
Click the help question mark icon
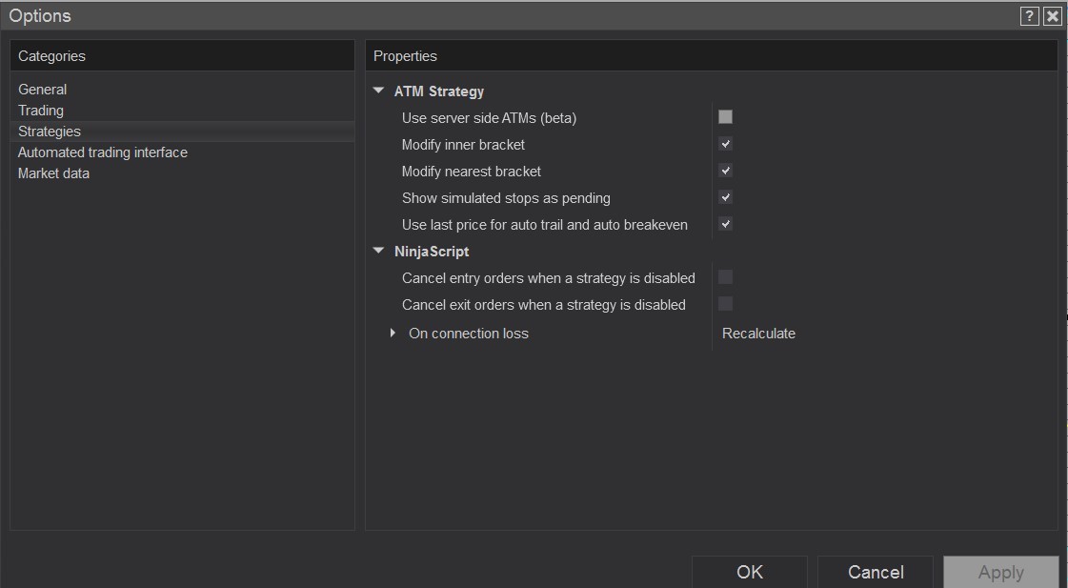coord(1029,16)
